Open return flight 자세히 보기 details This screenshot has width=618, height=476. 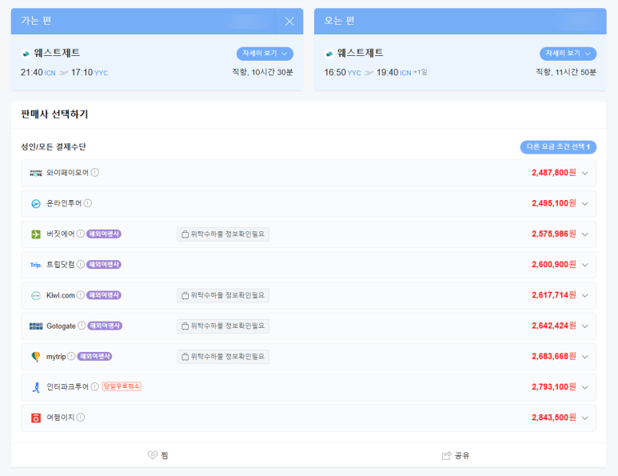pos(568,54)
